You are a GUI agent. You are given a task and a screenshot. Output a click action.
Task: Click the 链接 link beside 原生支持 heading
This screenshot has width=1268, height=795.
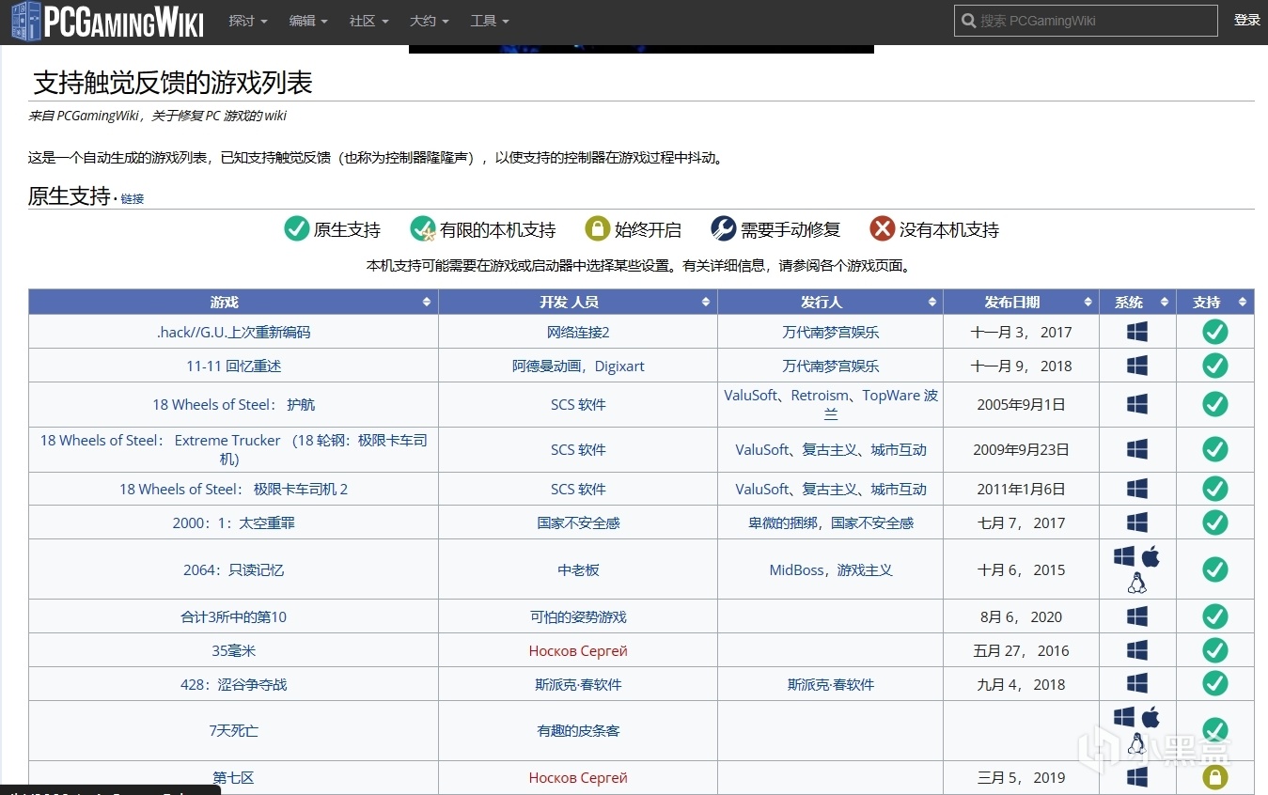click(x=133, y=199)
